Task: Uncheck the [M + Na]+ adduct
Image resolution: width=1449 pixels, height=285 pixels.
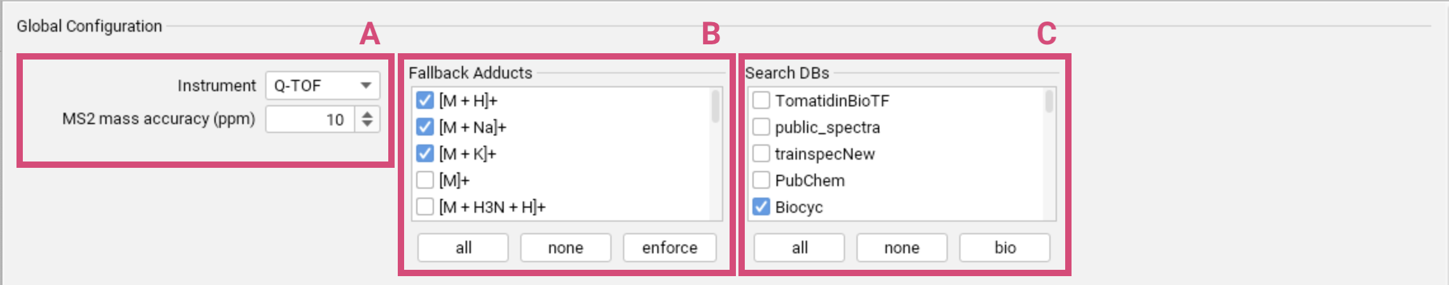Action: click(x=425, y=127)
